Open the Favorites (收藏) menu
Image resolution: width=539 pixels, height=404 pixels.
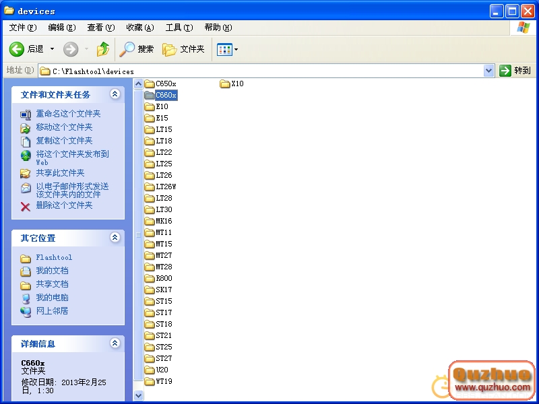(x=140, y=28)
